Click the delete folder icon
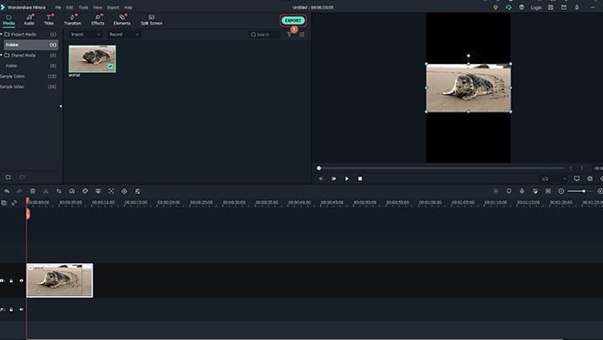Screen dimensions: 603x340 click(22, 177)
